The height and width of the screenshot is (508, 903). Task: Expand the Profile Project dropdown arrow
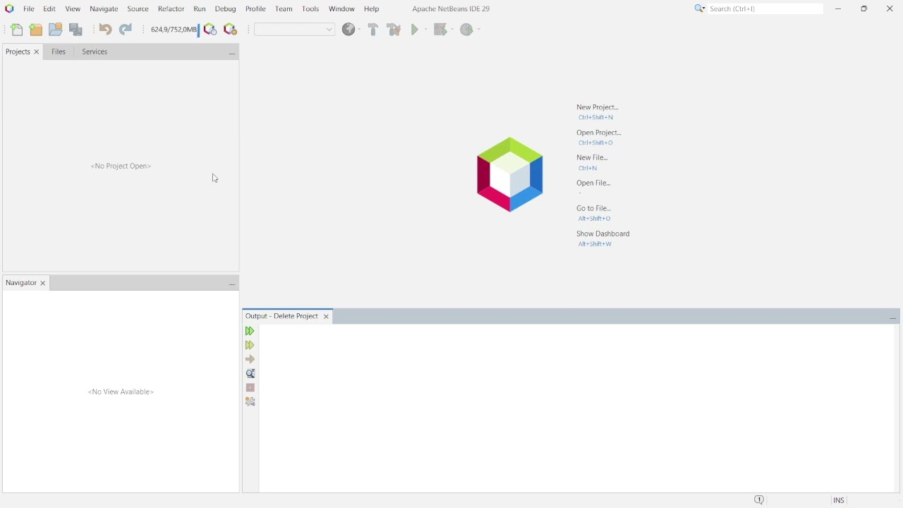coord(480,30)
